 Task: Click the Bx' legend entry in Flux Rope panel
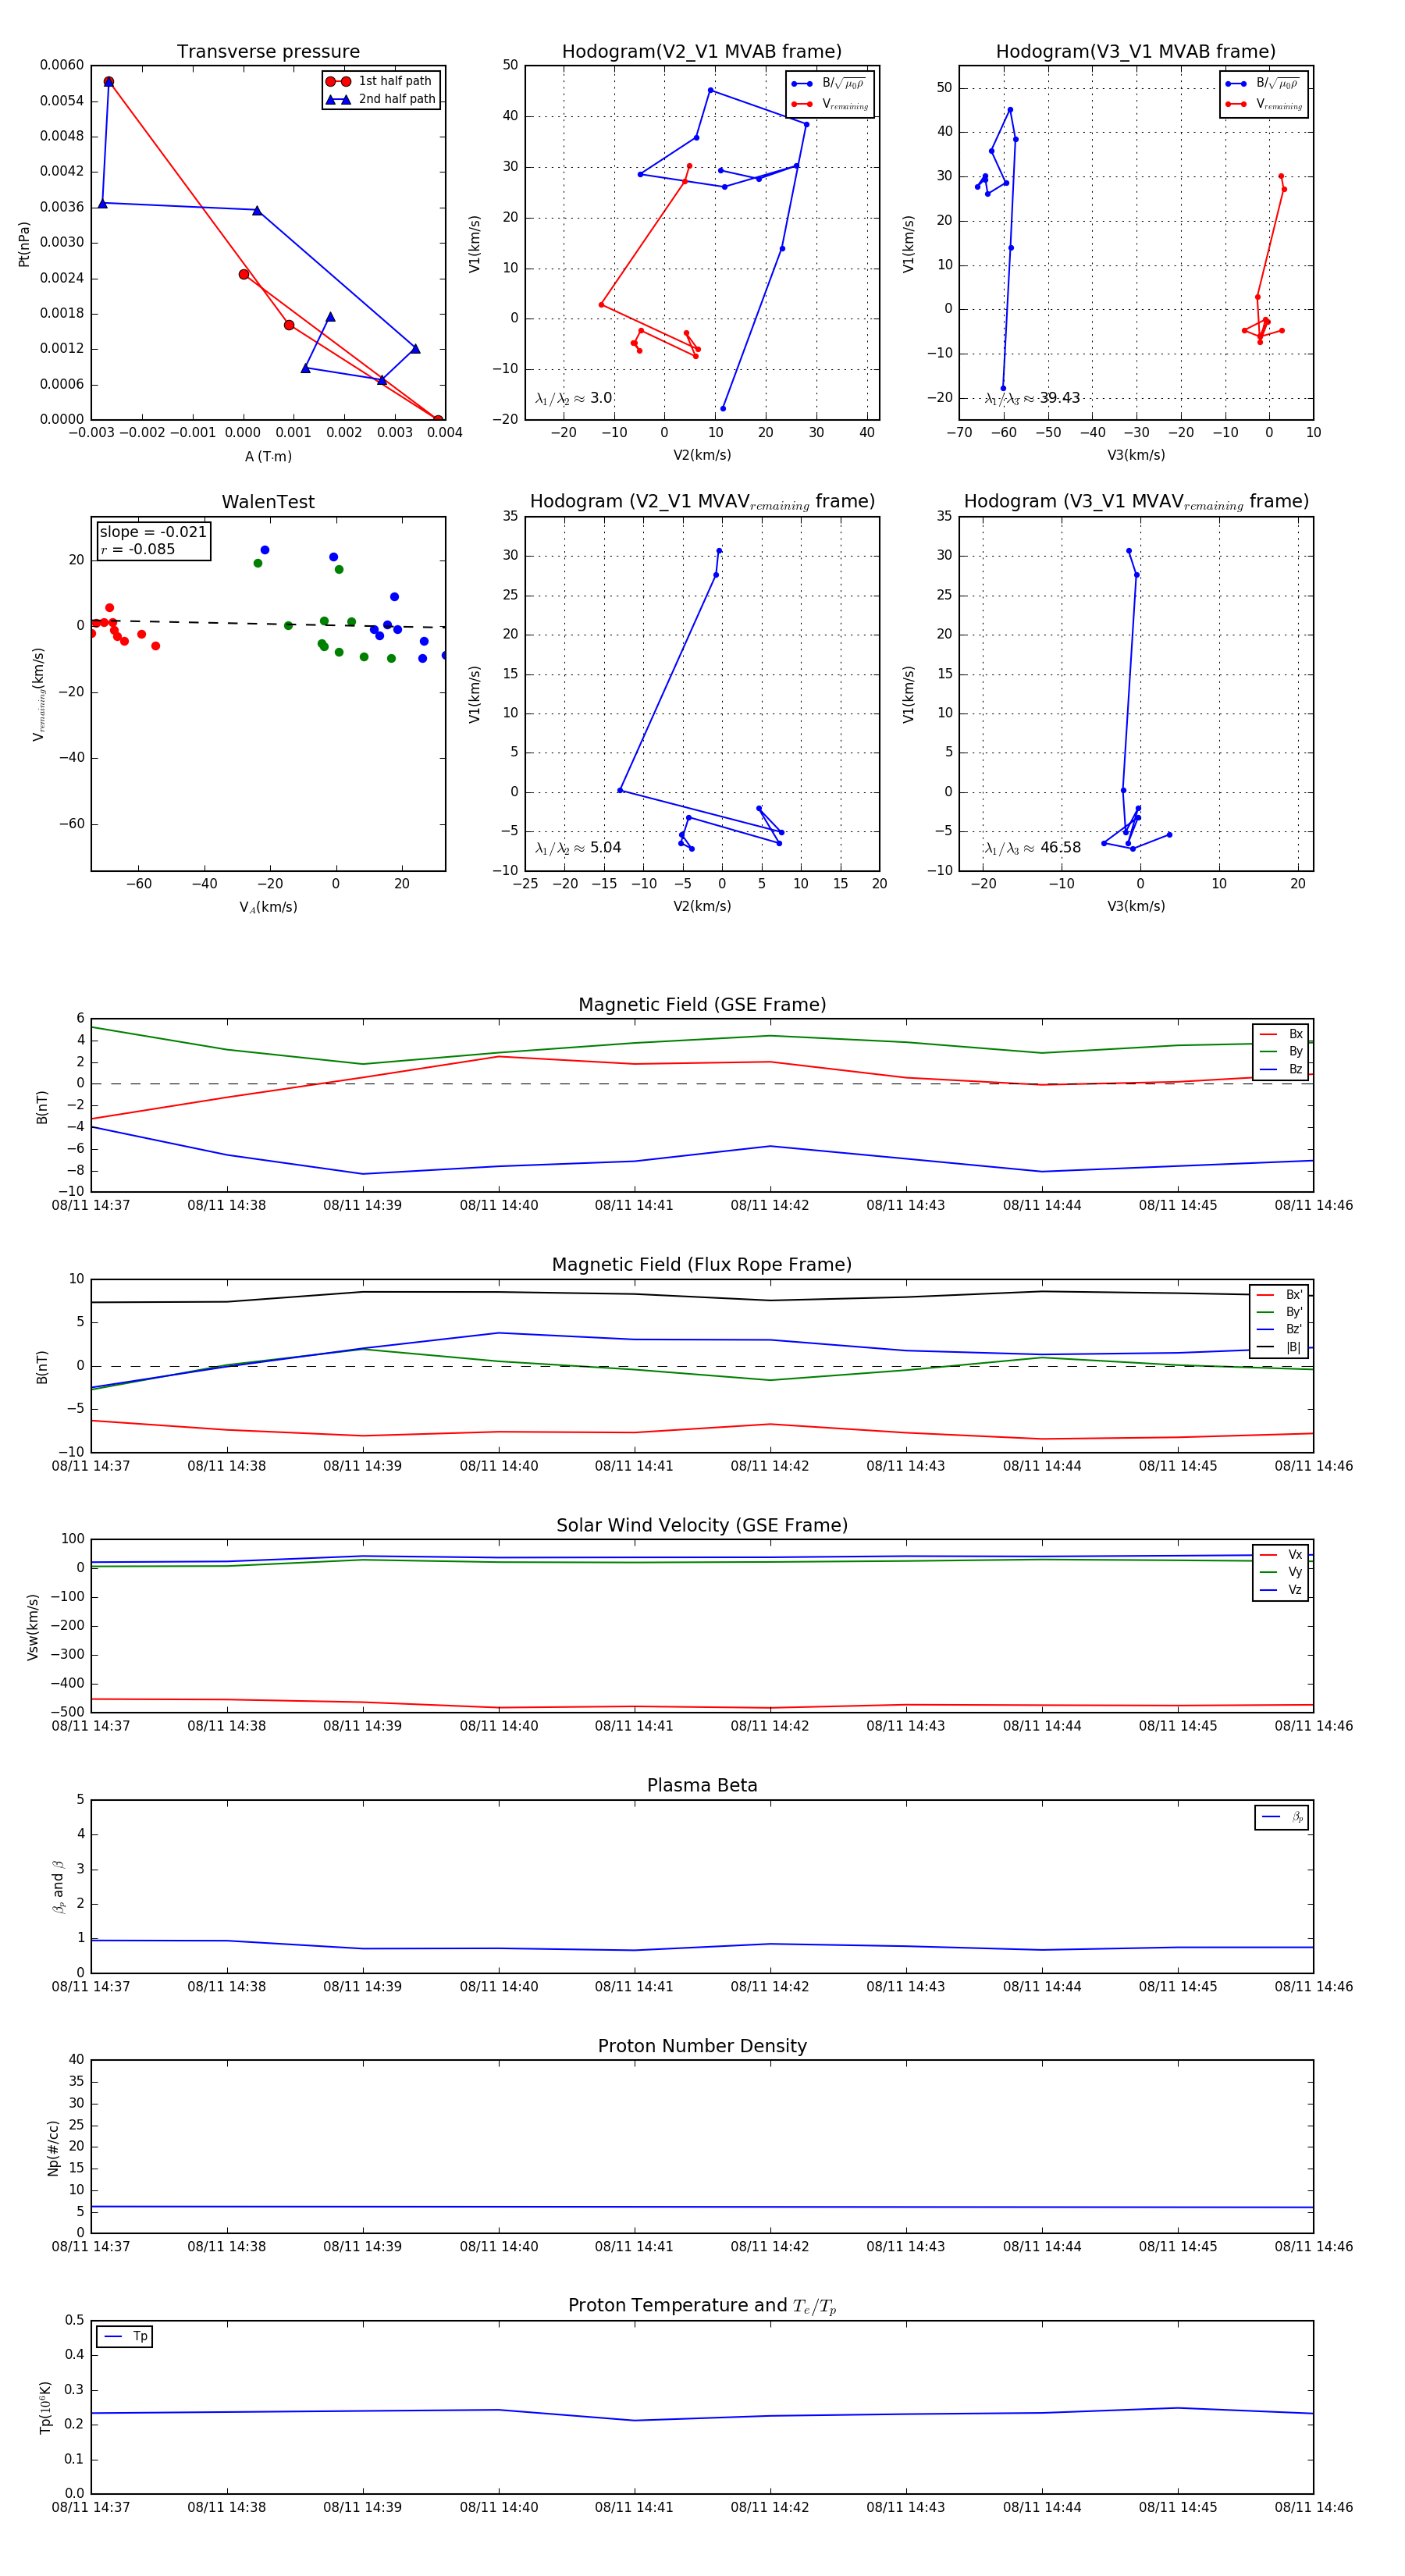(x=1279, y=1294)
